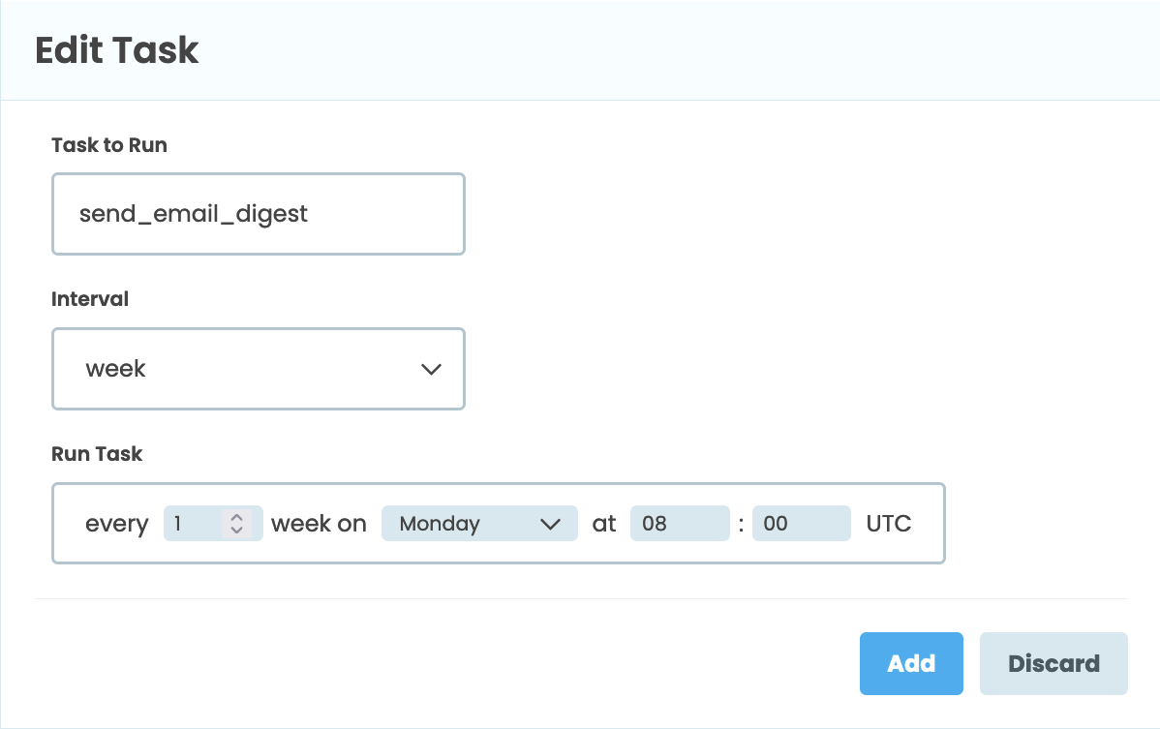Screen dimensions: 1160x729
Task: Select the minute field showing 00
Action: click(x=801, y=523)
